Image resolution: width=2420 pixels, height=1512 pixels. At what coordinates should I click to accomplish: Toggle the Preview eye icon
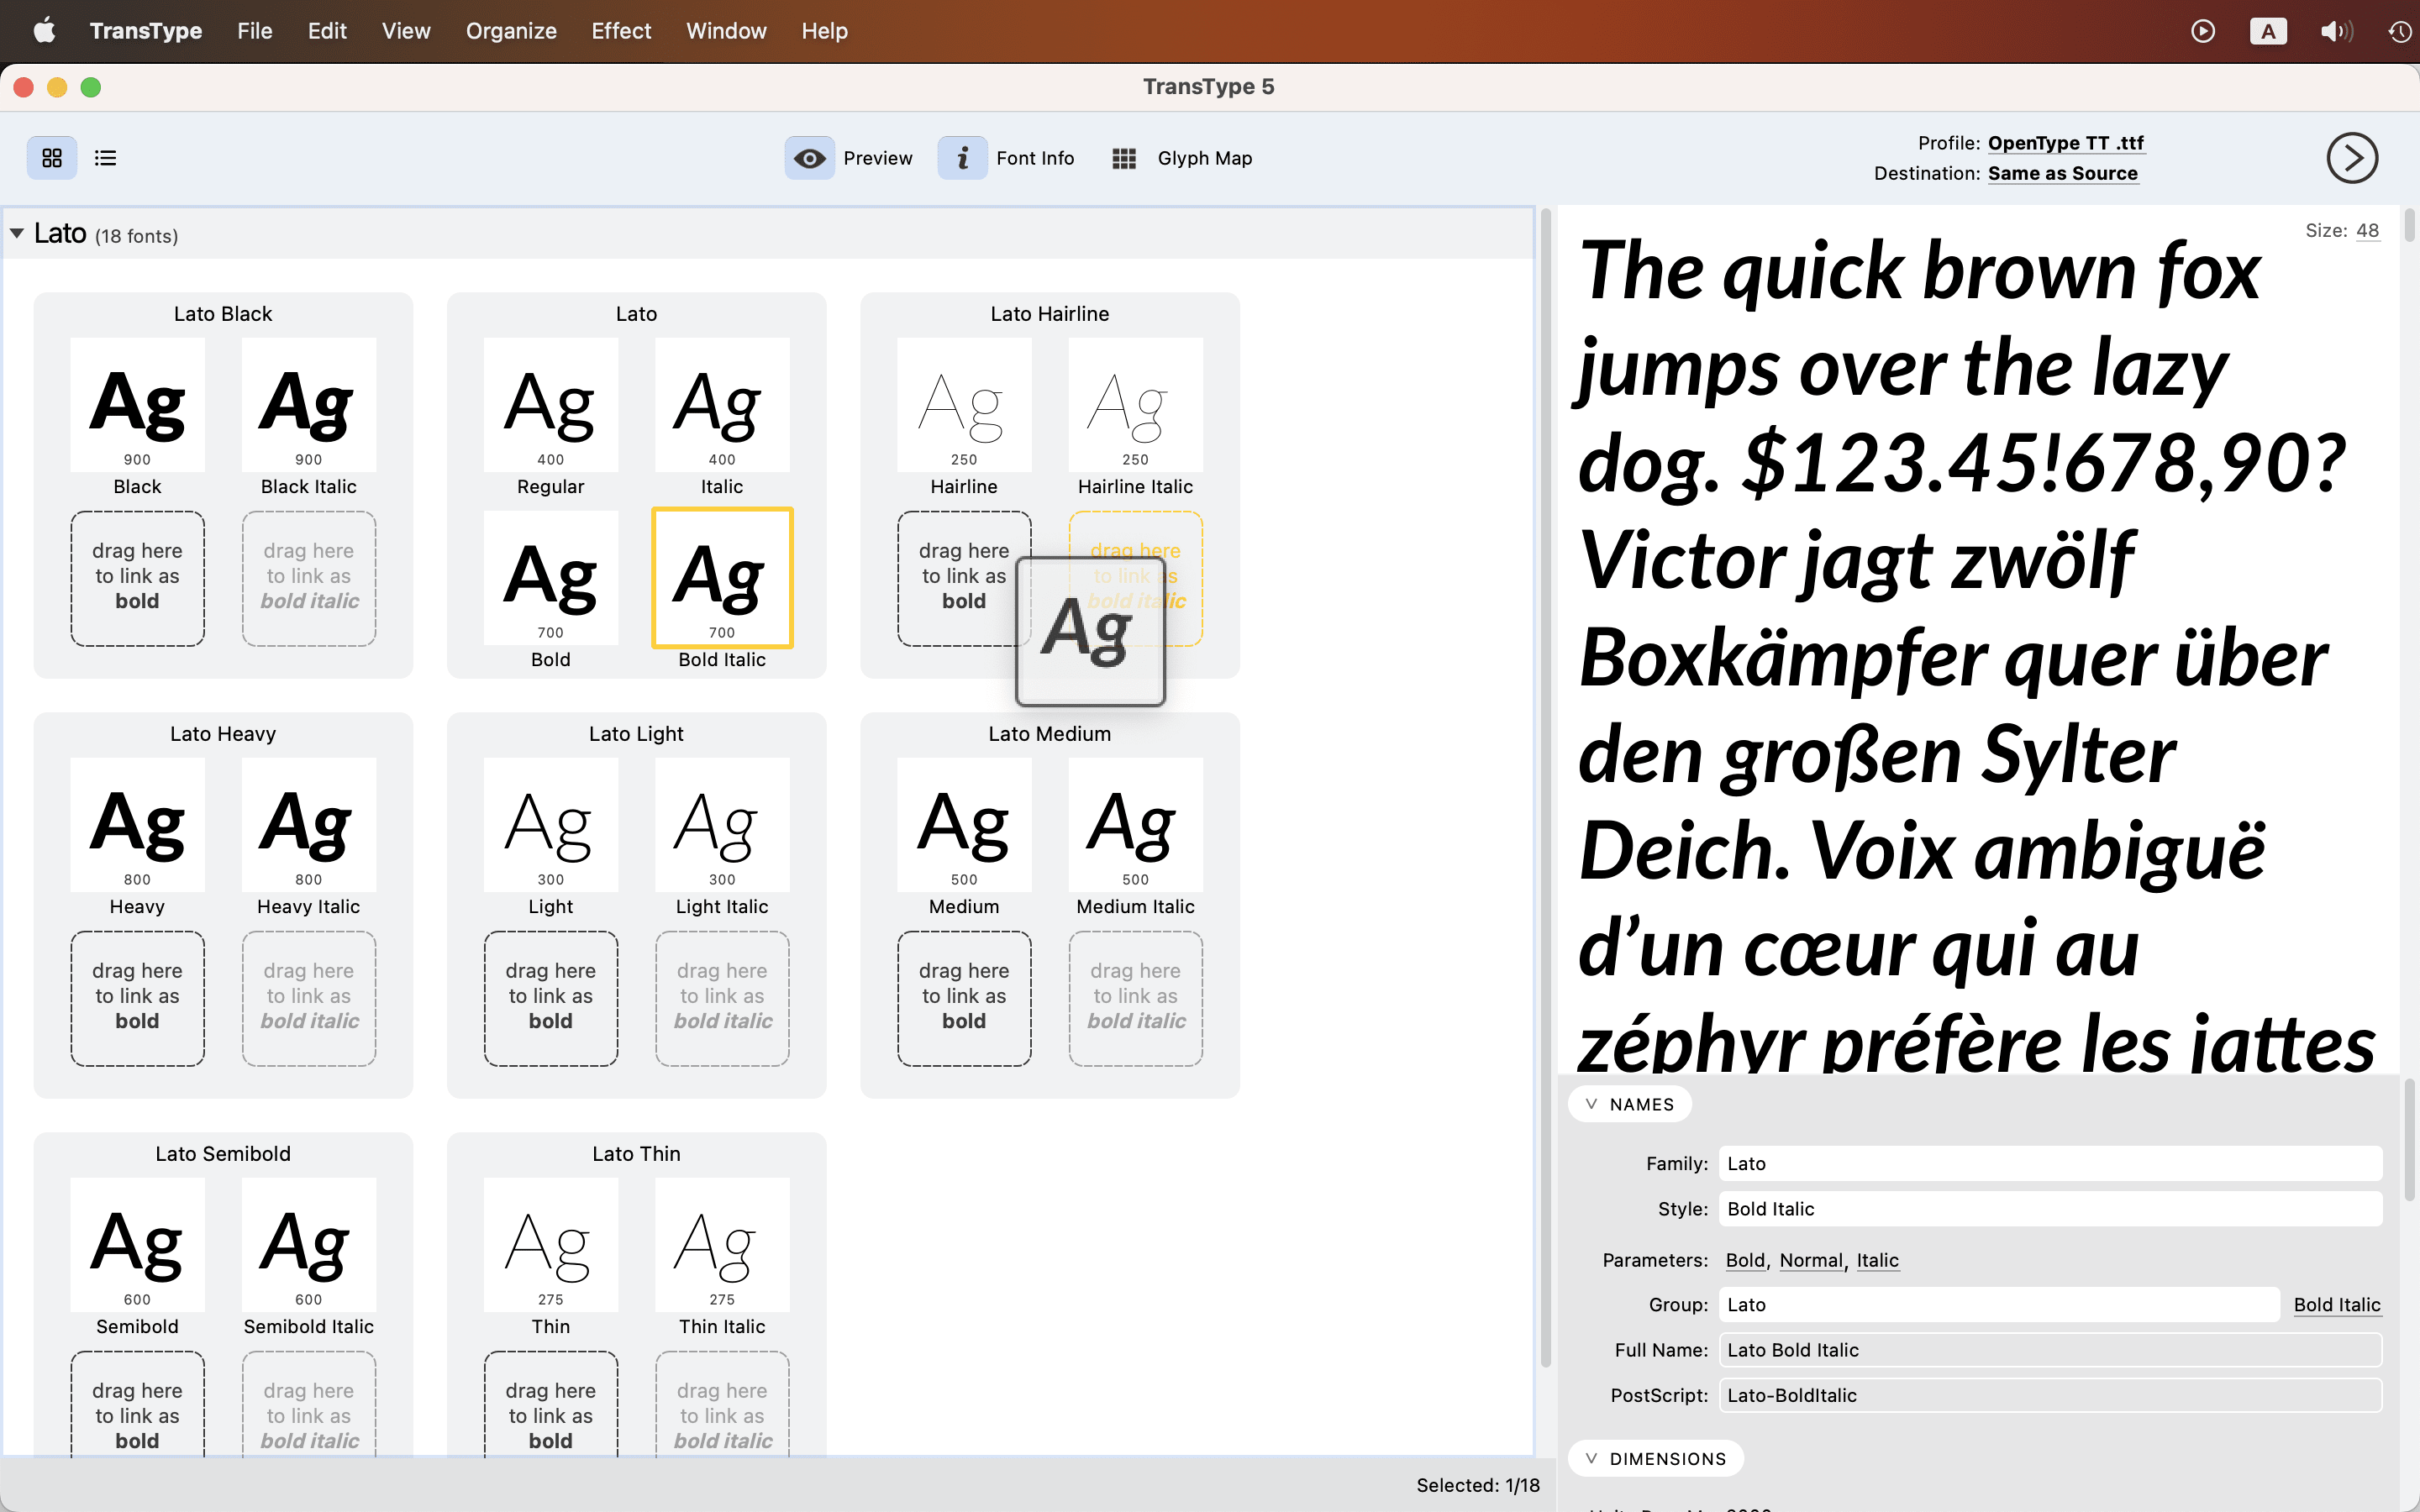tap(809, 158)
